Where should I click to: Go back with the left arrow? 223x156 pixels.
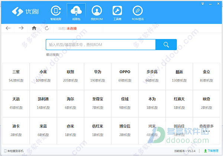click(x=8, y=28)
